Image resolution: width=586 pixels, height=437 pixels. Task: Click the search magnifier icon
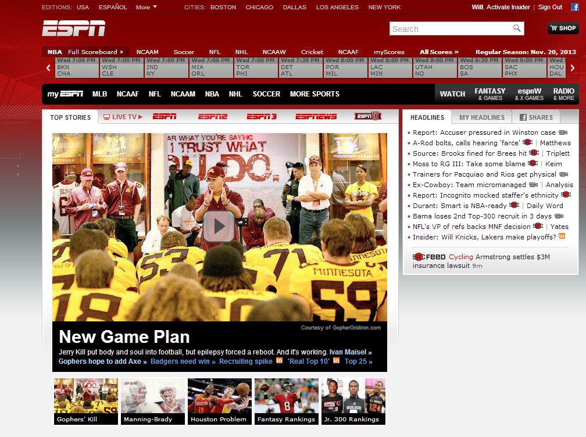pos(516,28)
